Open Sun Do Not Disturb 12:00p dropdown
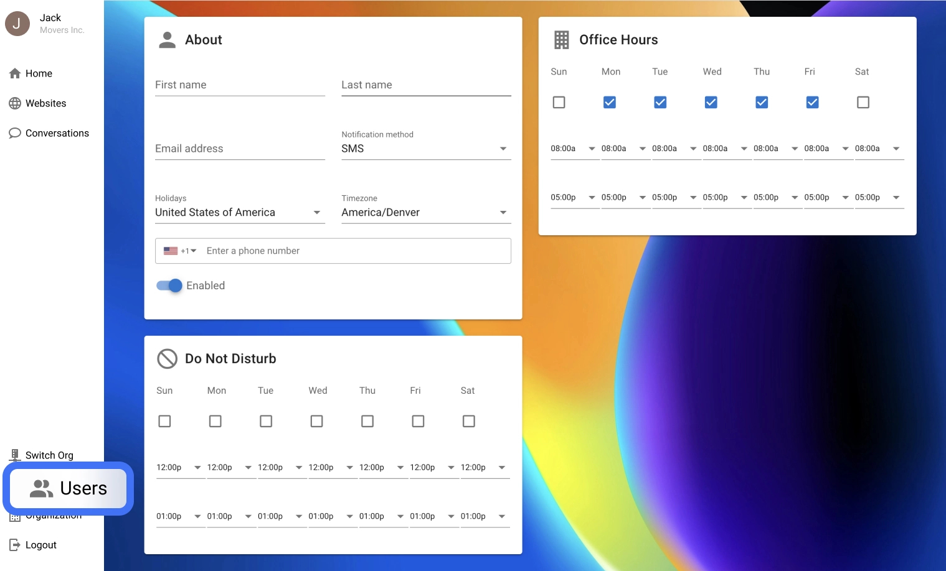Screen dimensions: 946x571 click(181, 468)
